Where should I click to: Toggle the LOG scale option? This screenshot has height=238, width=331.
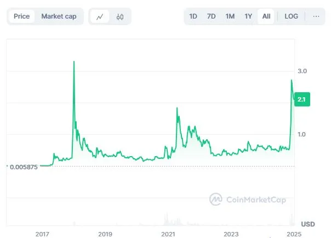[292, 16]
